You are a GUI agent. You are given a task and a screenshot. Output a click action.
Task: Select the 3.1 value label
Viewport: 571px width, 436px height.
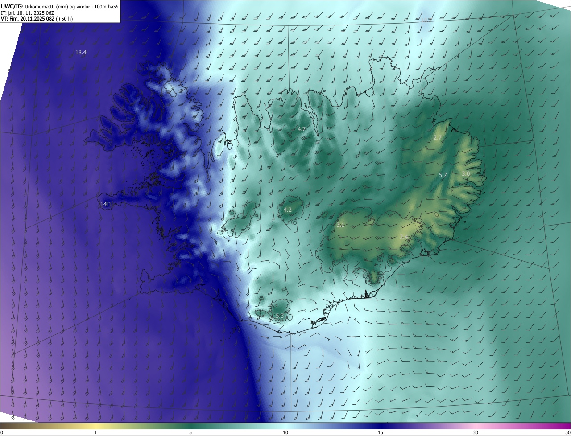(340, 225)
